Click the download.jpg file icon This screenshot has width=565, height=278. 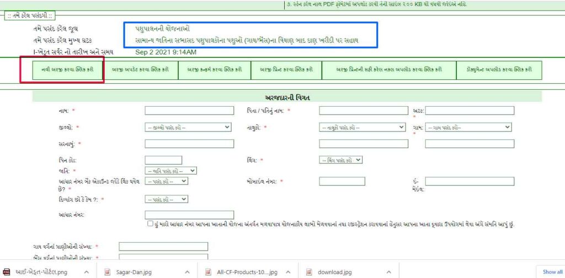coord(309,272)
